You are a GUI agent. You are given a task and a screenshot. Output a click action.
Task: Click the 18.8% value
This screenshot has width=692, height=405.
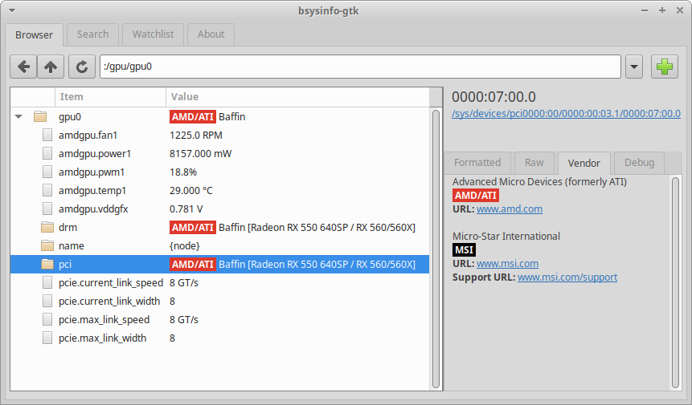[x=182, y=172]
